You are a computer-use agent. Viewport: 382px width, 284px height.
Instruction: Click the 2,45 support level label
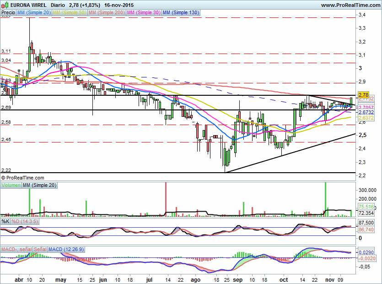click(6, 140)
